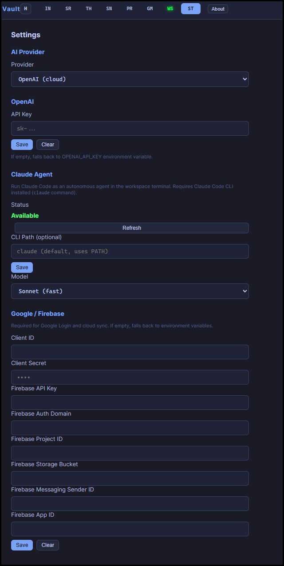284x566 pixels.
Task: Click the Firebase Project ID input field
Action: (130, 453)
